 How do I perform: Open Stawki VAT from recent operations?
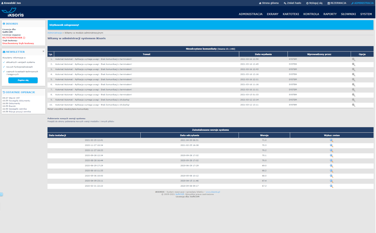tap(14, 98)
